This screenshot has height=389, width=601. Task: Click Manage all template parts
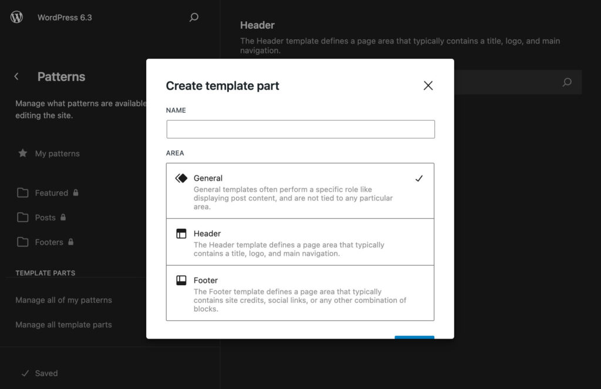(x=63, y=324)
